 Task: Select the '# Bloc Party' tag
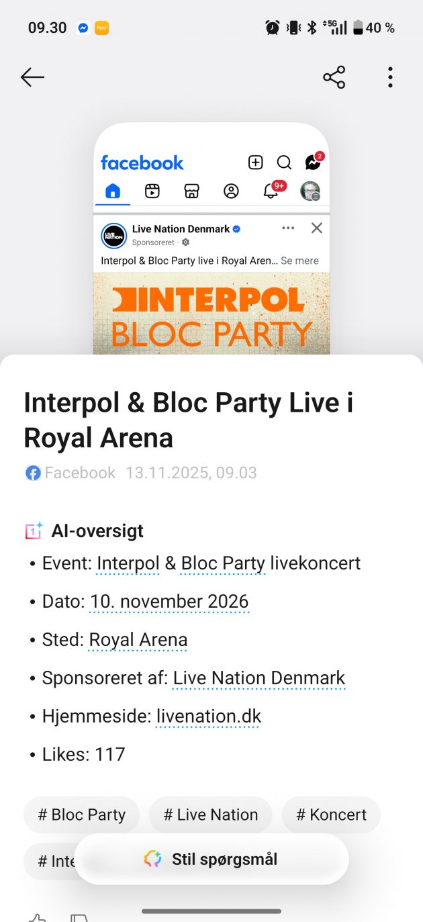(x=81, y=815)
